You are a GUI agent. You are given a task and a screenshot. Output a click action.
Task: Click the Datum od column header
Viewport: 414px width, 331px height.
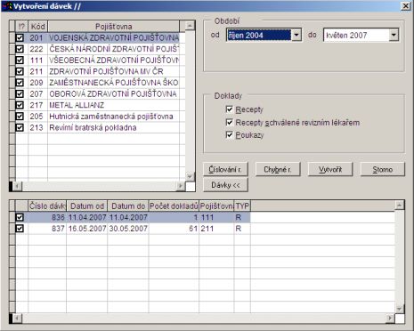[x=87, y=206]
